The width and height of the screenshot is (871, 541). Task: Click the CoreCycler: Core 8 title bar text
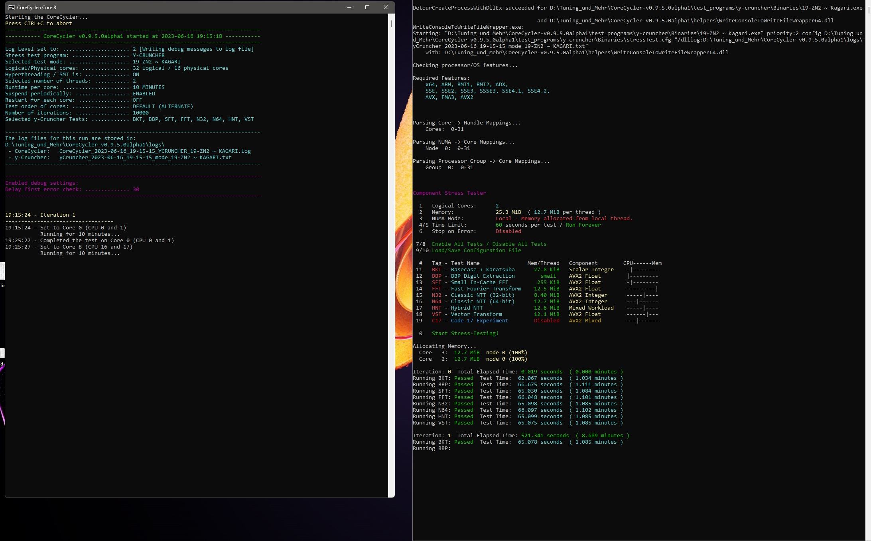(x=36, y=7)
